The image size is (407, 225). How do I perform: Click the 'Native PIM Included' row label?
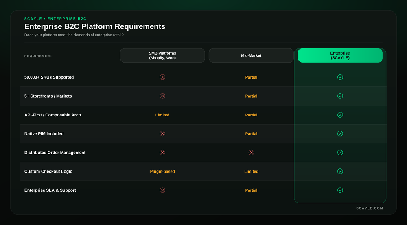click(44, 133)
